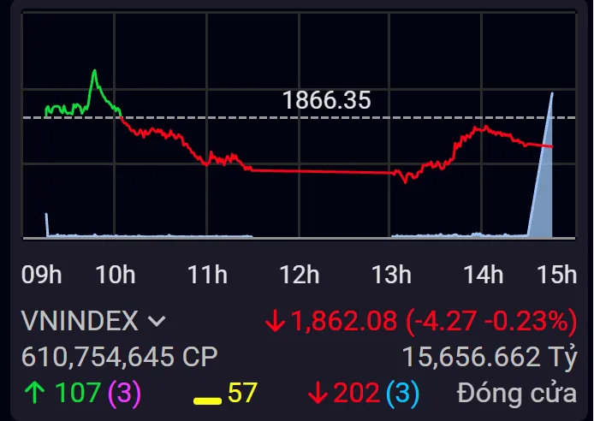The height and width of the screenshot is (421, 594).
Task: Click the 12h time axis label
Action: [300, 275]
